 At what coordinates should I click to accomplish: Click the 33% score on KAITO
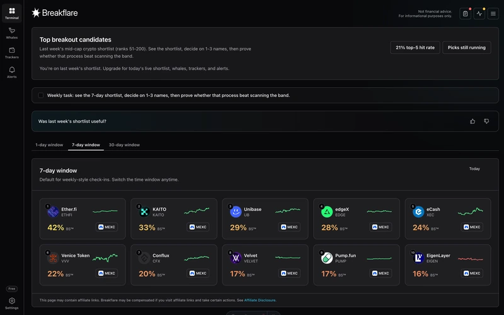tap(147, 227)
